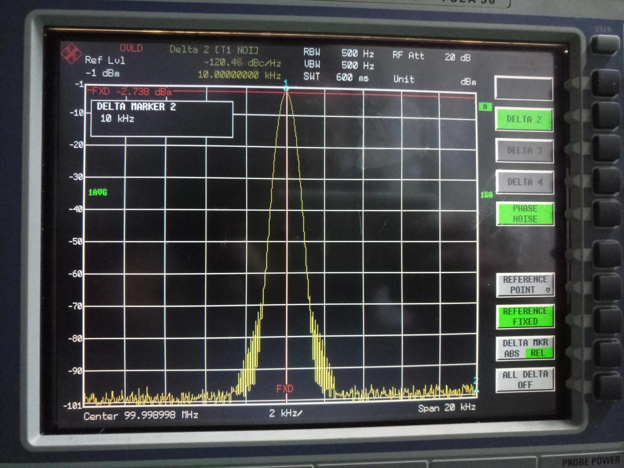Click the Span 20 kHz label
Image resolution: width=624 pixels, height=468 pixels.
447,408
